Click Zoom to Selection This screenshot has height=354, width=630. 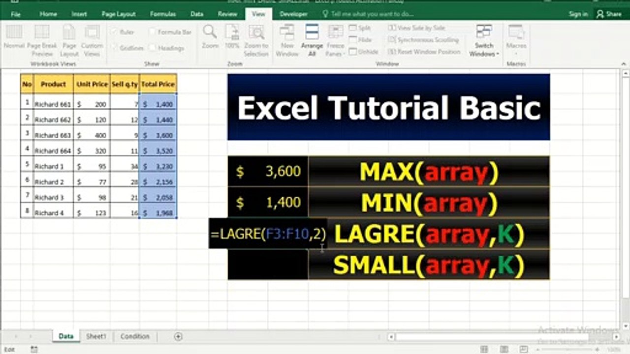256,40
